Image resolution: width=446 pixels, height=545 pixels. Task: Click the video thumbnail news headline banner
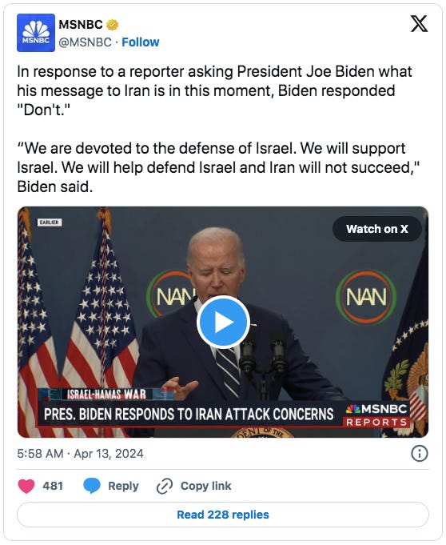[189, 415]
